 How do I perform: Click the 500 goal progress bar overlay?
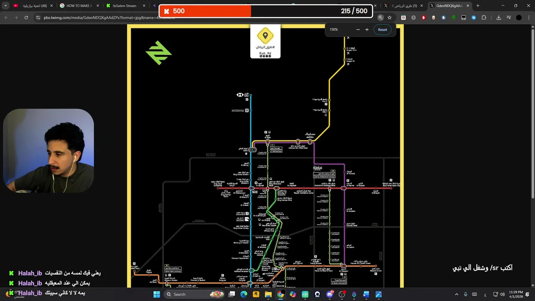(x=265, y=11)
